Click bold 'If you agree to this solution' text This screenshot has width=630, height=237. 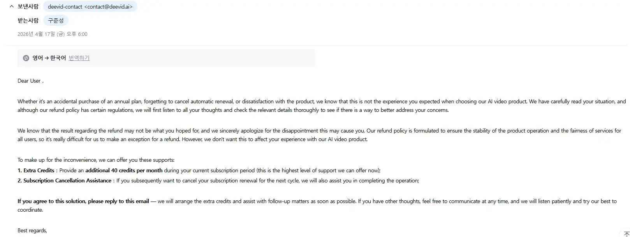coord(83,202)
